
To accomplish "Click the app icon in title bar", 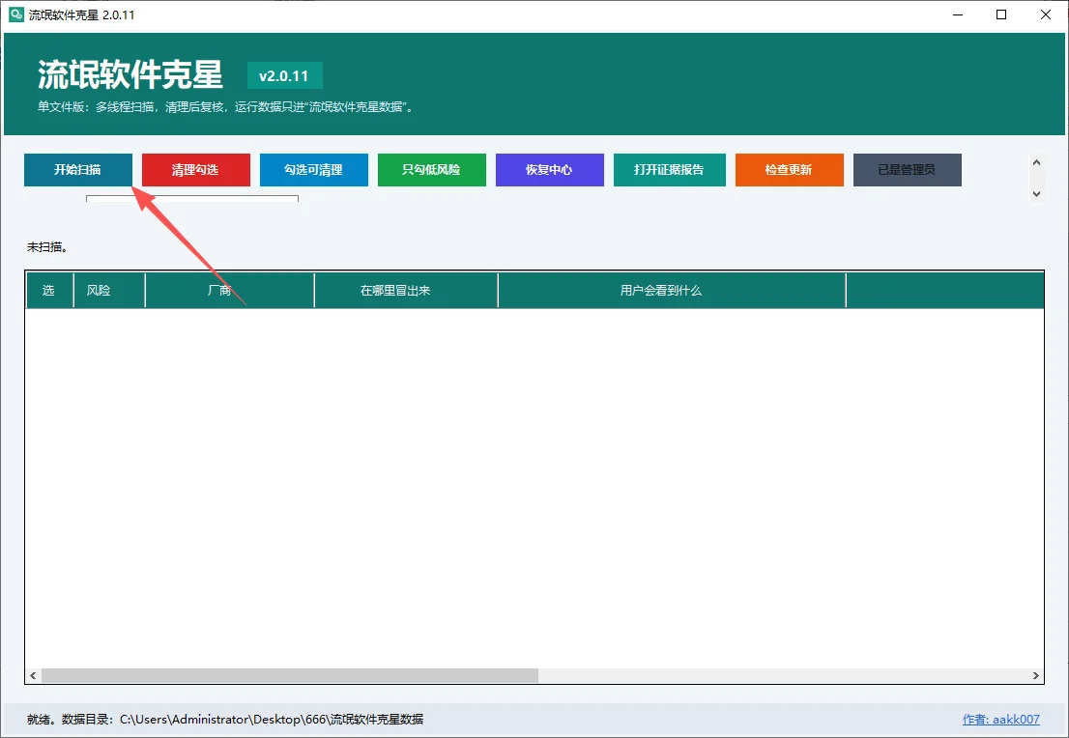I will [x=15, y=14].
